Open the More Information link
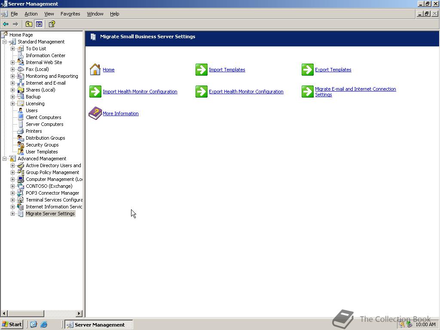440x330 pixels. 121,113
